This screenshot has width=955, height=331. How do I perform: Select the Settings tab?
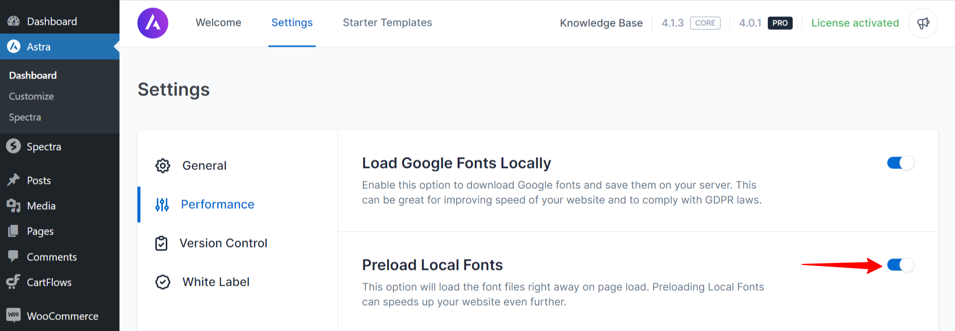click(x=292, y=23)
